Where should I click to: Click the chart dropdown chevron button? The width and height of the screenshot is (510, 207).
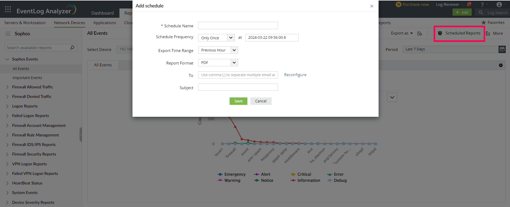(392, 97)
